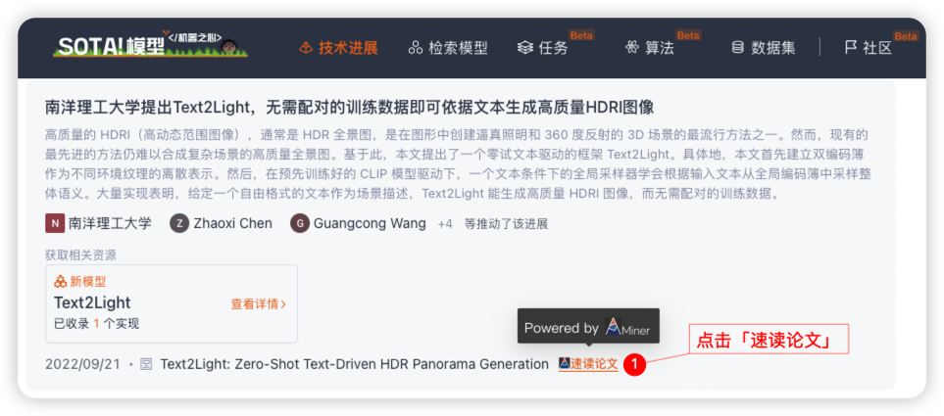Click the Z avatar for Zhaoxi Chen
Screen dimensions: 944x416
(x=179, y=223)
